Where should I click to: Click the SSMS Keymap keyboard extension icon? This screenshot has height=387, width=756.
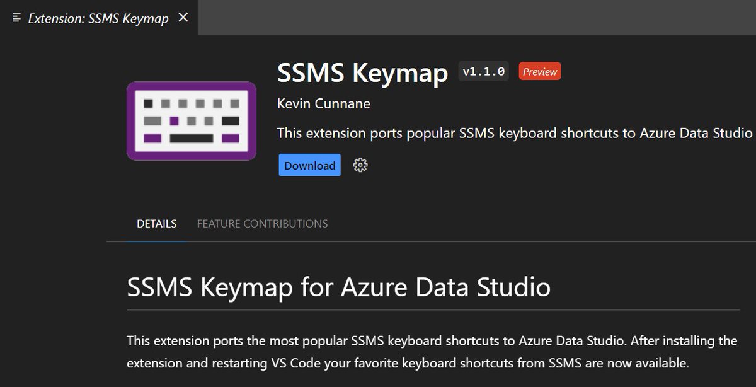[x=192, y=120]
